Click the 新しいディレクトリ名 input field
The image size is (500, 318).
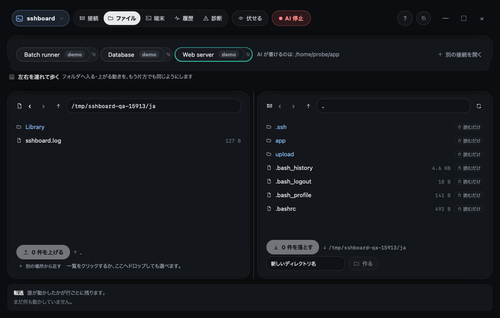305,263
